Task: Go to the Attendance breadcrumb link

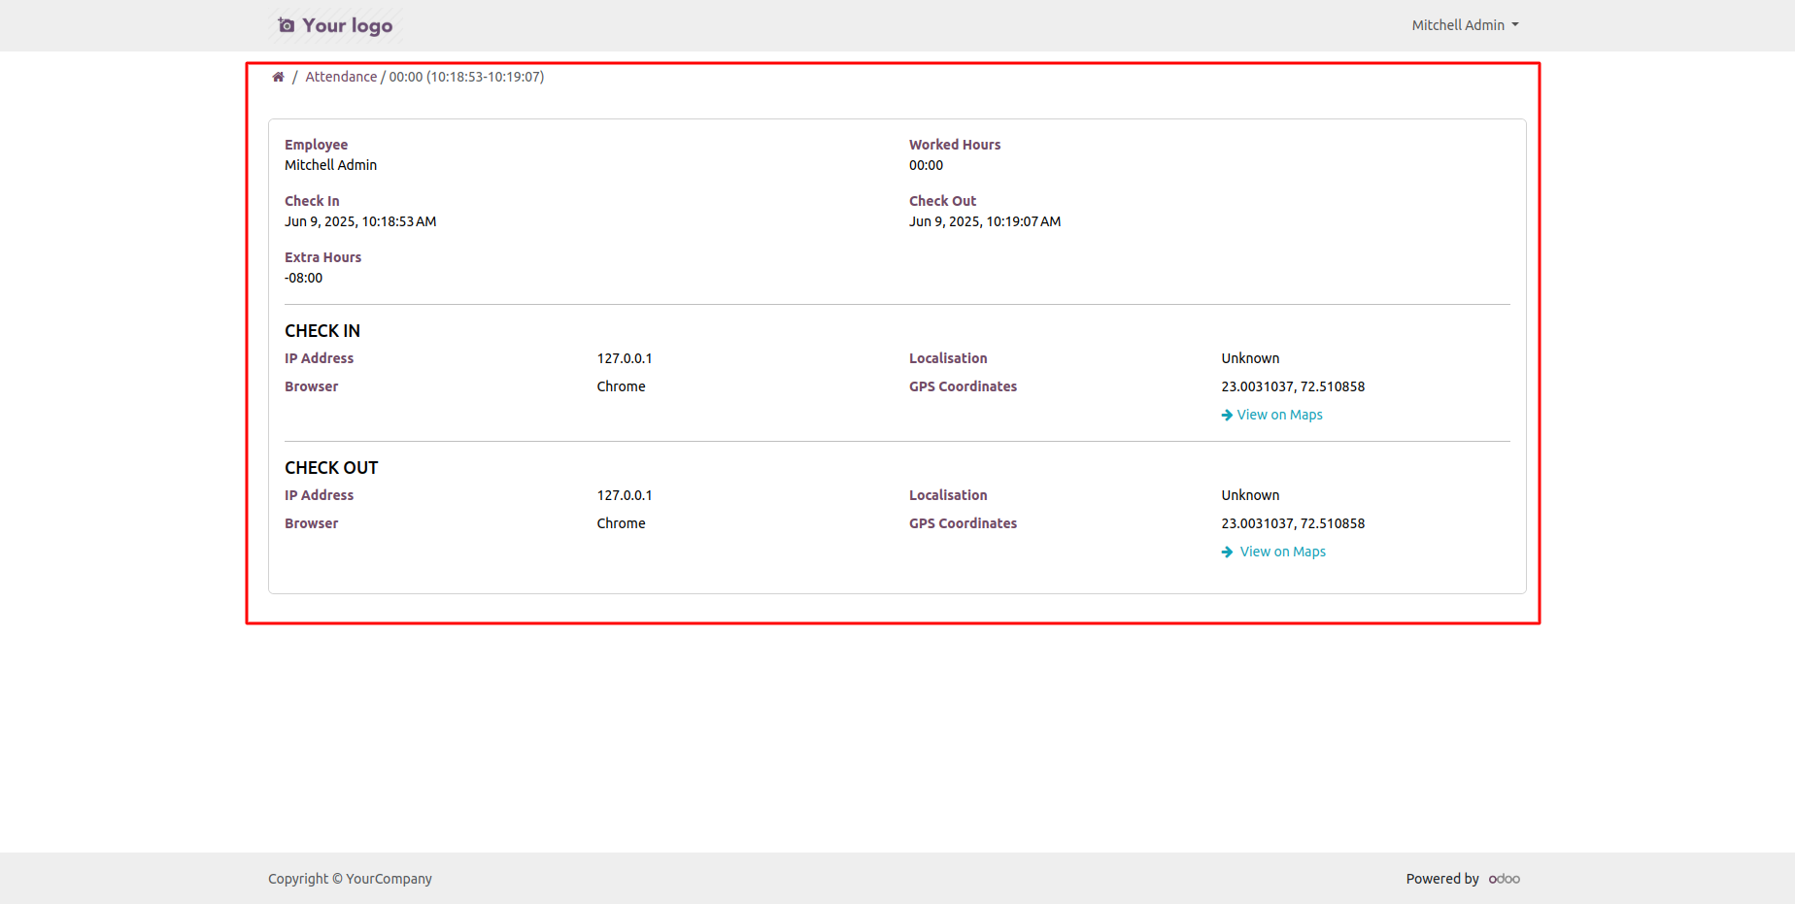Action: (341, 77)
